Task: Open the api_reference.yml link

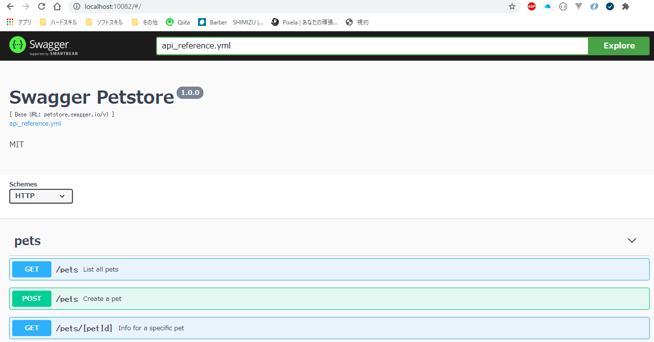Action: point(35,123)
